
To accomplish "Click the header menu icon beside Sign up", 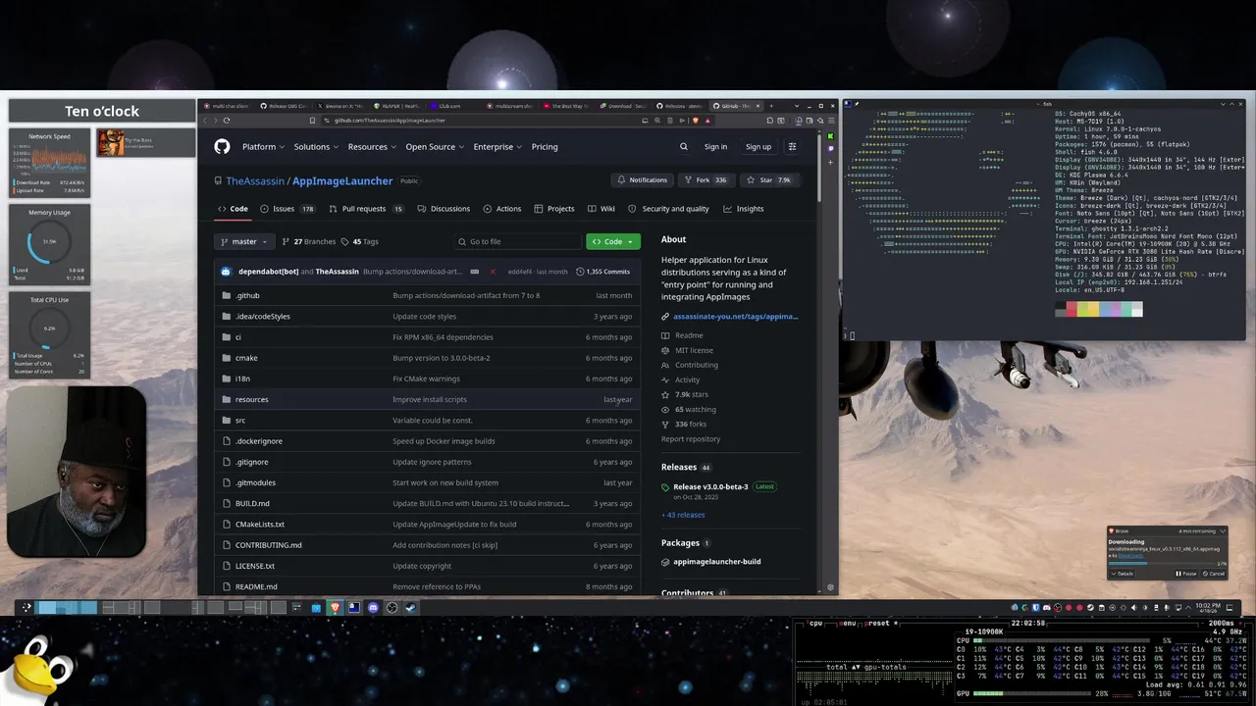I will pyautogui.click(x=792, y=146).
